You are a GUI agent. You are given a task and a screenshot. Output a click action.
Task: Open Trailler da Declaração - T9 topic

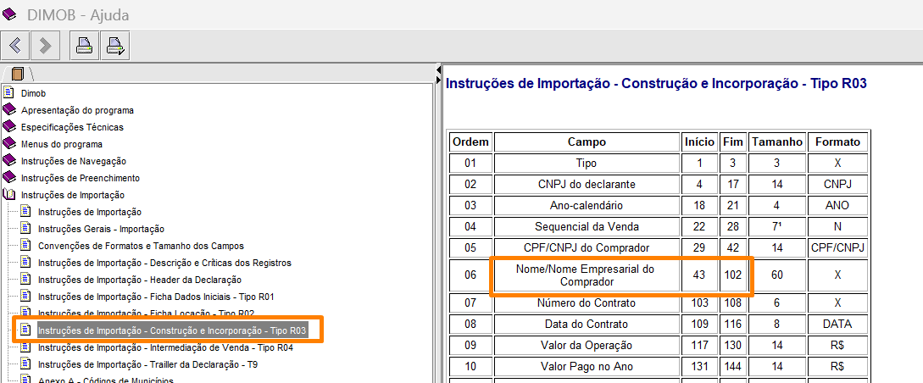[147, 364]
